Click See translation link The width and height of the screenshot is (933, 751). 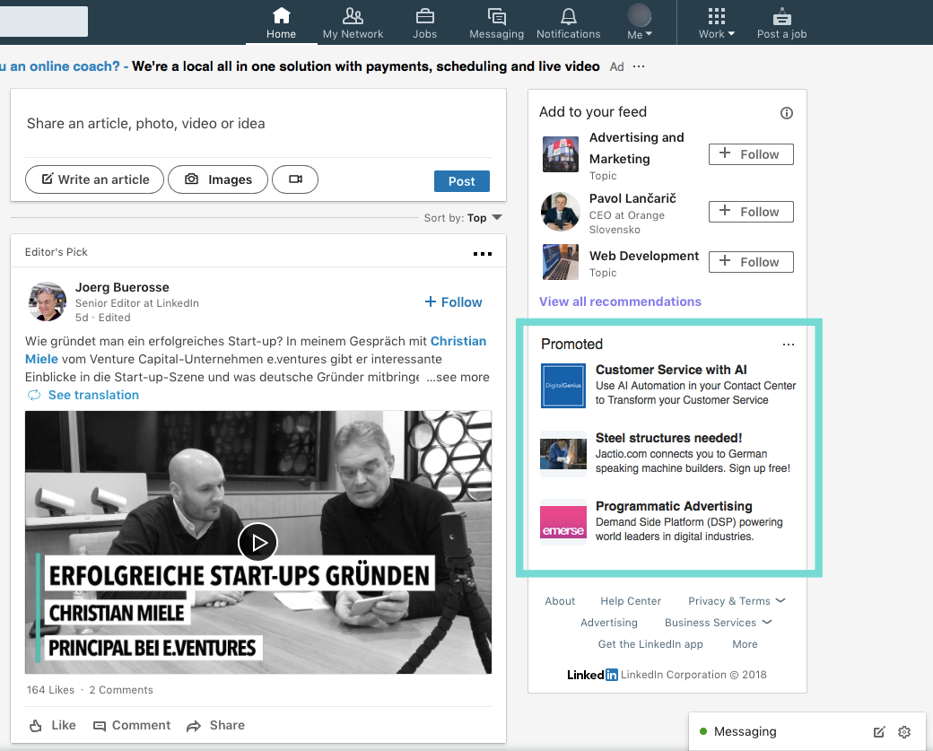click(93, 395)
